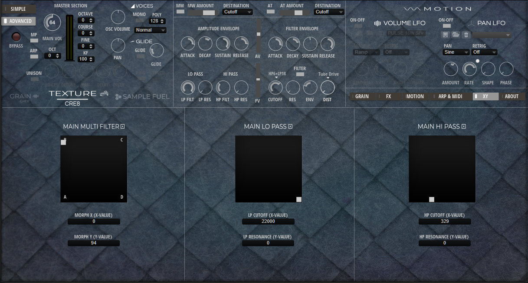Screen dimensions: 528x283
Task: Click the Pan LFO trash delete icon
Action: 466,35
